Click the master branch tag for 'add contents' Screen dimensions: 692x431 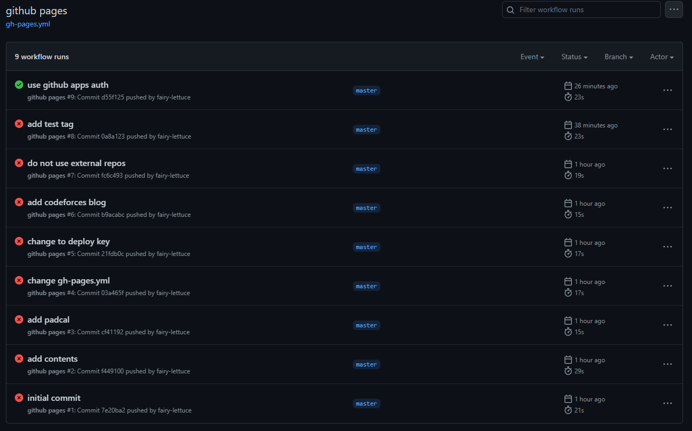366,364
